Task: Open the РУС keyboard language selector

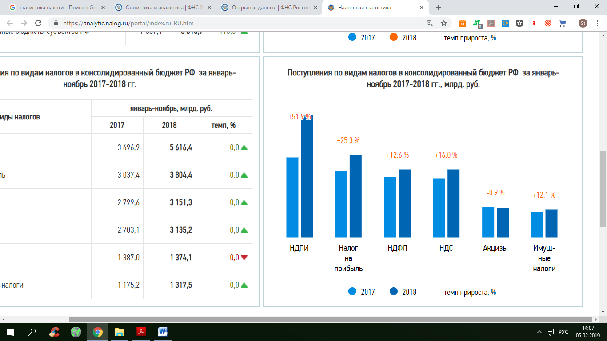Action: coord(563,332)
